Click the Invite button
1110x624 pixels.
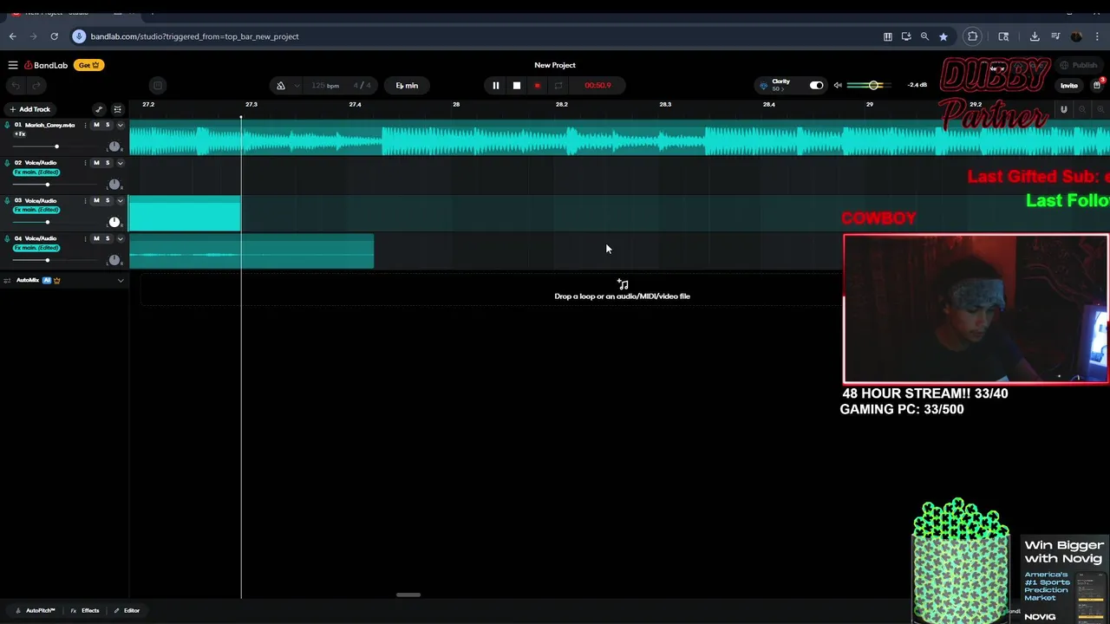click(1068, 85)
